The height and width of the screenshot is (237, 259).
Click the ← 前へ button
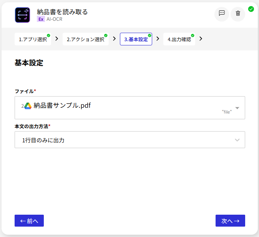pos(29,220)
